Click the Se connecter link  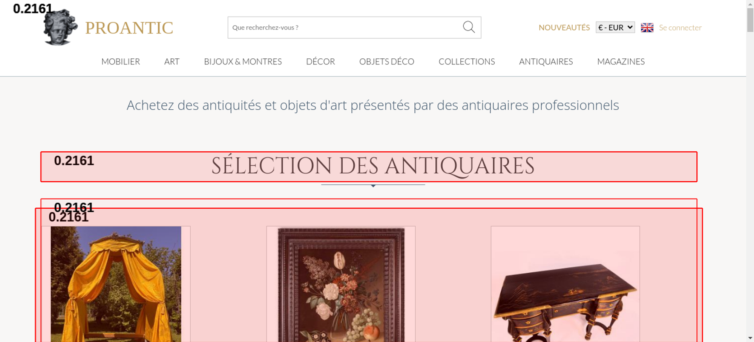[680, 27]
